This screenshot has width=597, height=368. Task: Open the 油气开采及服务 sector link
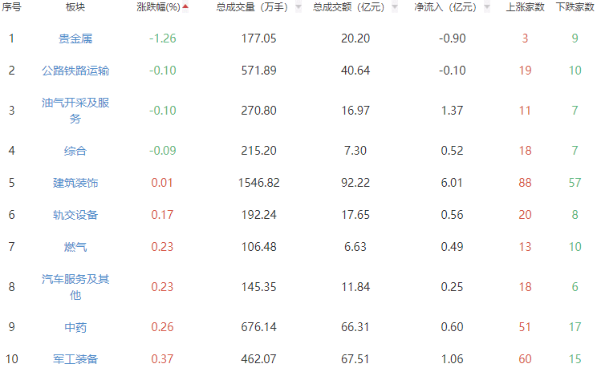75,111
